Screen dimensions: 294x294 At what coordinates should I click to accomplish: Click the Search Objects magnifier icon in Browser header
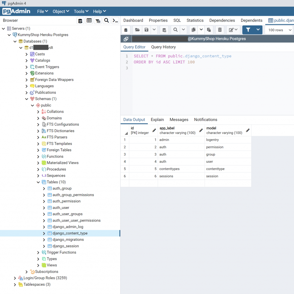pyautogui.click(x=107, y=21)
